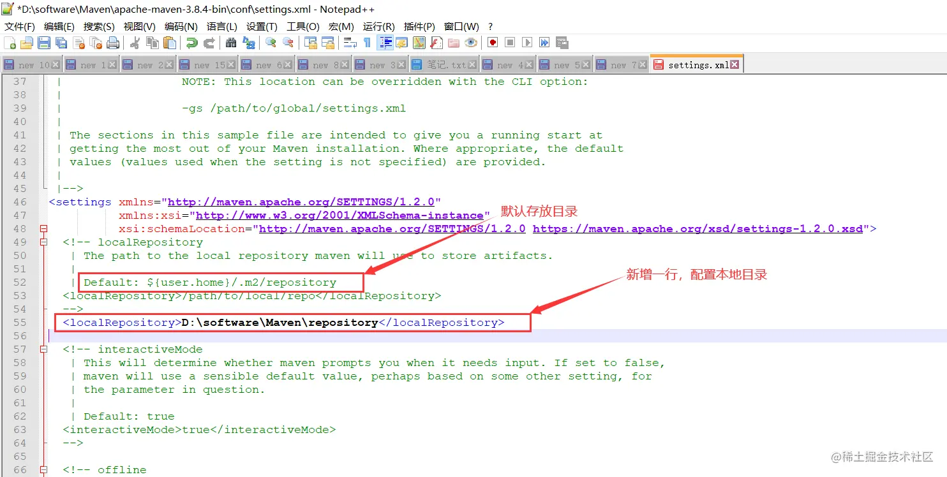Close the 笔记.txt tab
947x477 pixels.
473,64
